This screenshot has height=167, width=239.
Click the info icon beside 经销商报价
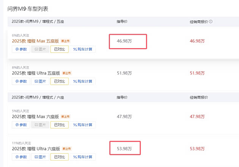coord(211,22)
